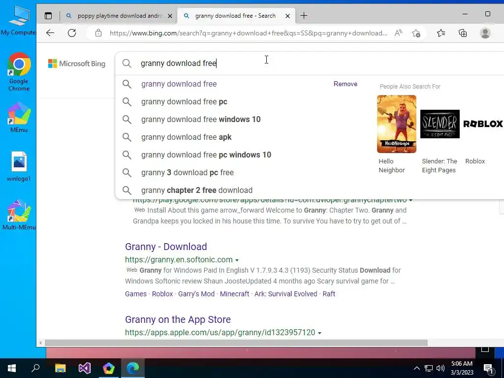
Task: Click the Microsoft Bing logo
Action: pos(77,63)
